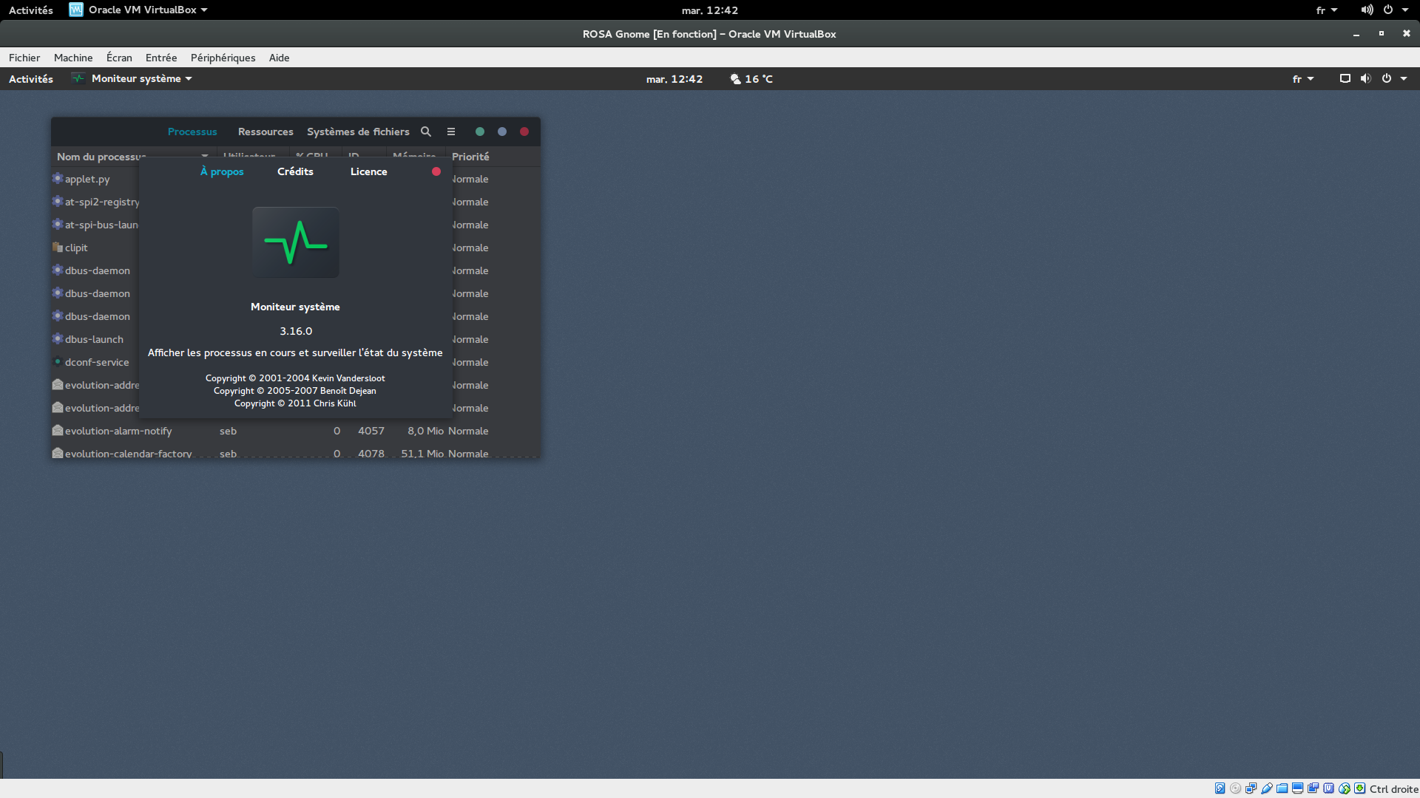Switch to the Licence tab
The image size is (1420, 798).
(x=368, y=171)
